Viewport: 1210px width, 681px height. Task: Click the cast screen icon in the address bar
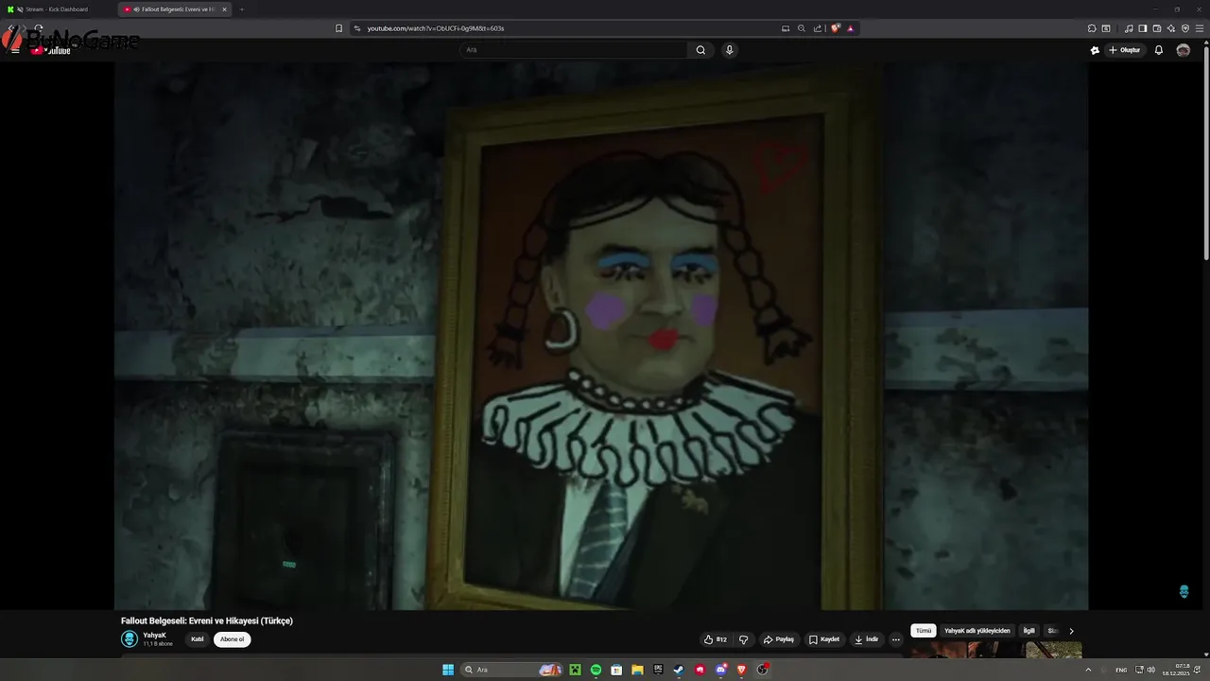[x=786, y=28]
